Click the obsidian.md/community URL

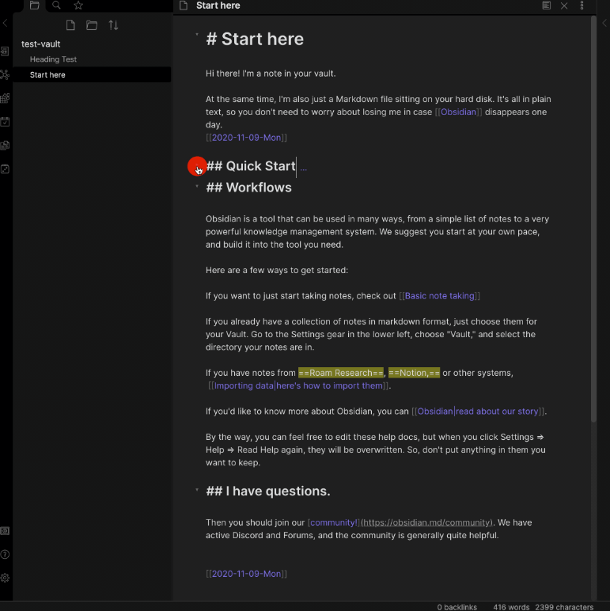point(426,522)
